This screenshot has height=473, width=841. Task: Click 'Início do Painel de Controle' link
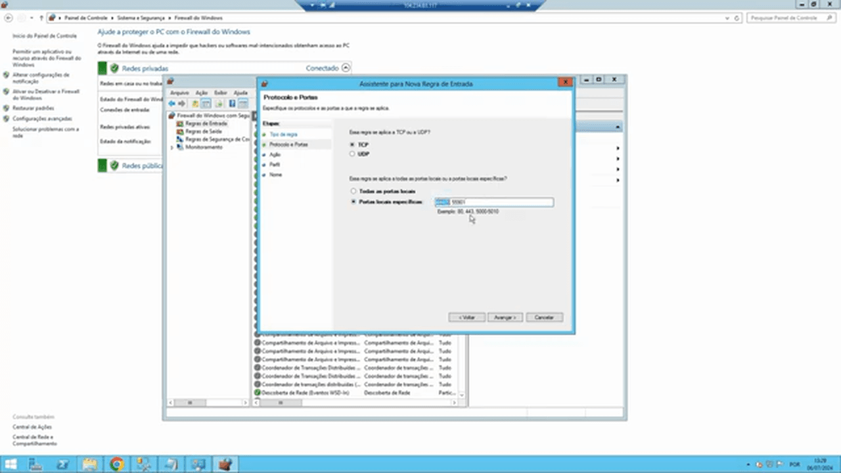pos(45,36)
